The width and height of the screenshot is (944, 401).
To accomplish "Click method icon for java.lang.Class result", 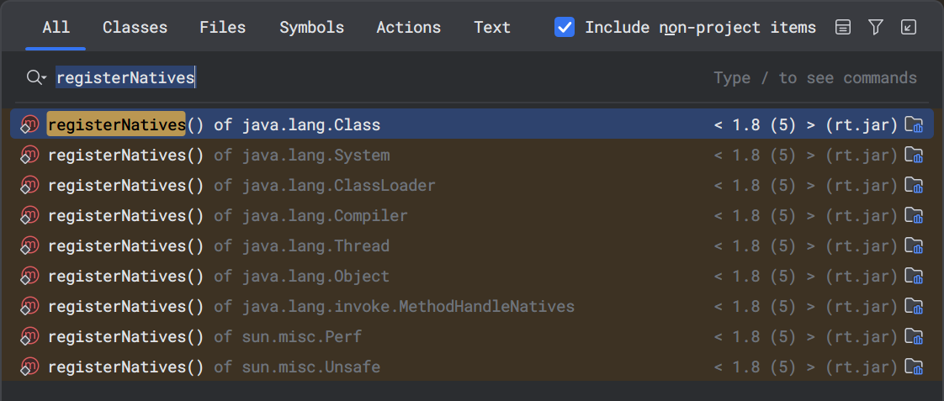I will point(29,124).
